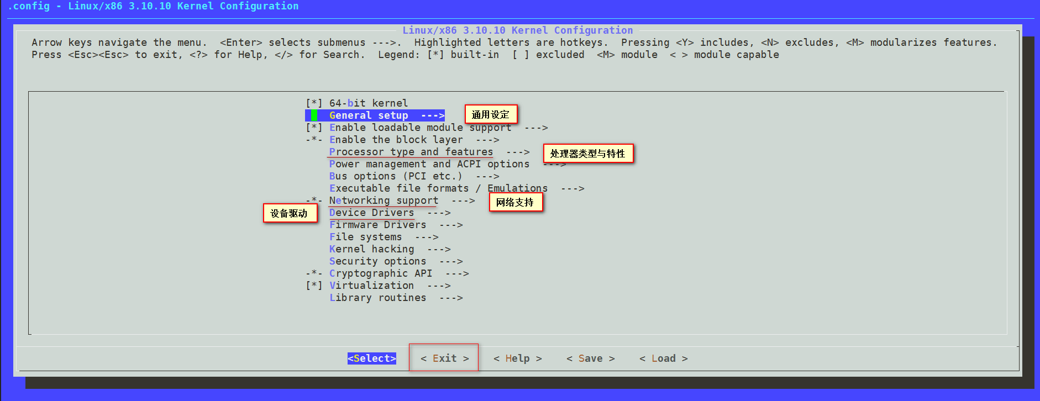This screenshot has width=1040, height=401.
Task: Click the arrow after File systems
Action: coord(427,237)
